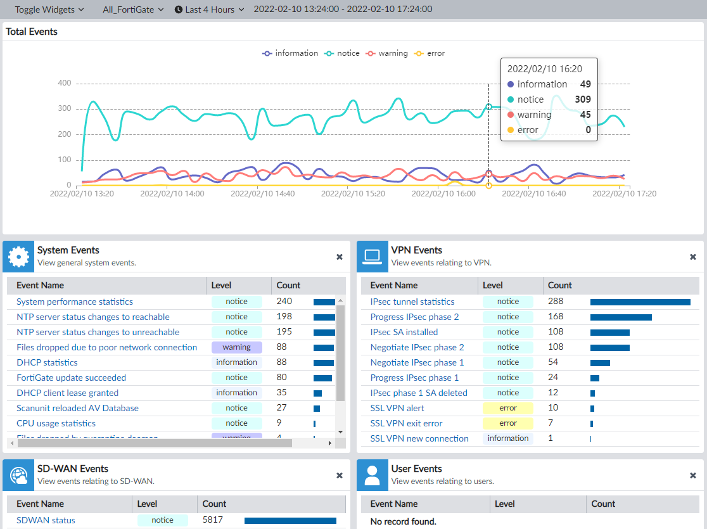Click the System Events horizontal scrollbar
Viewport: 707px width, 529px height.
tap(155, 443)
